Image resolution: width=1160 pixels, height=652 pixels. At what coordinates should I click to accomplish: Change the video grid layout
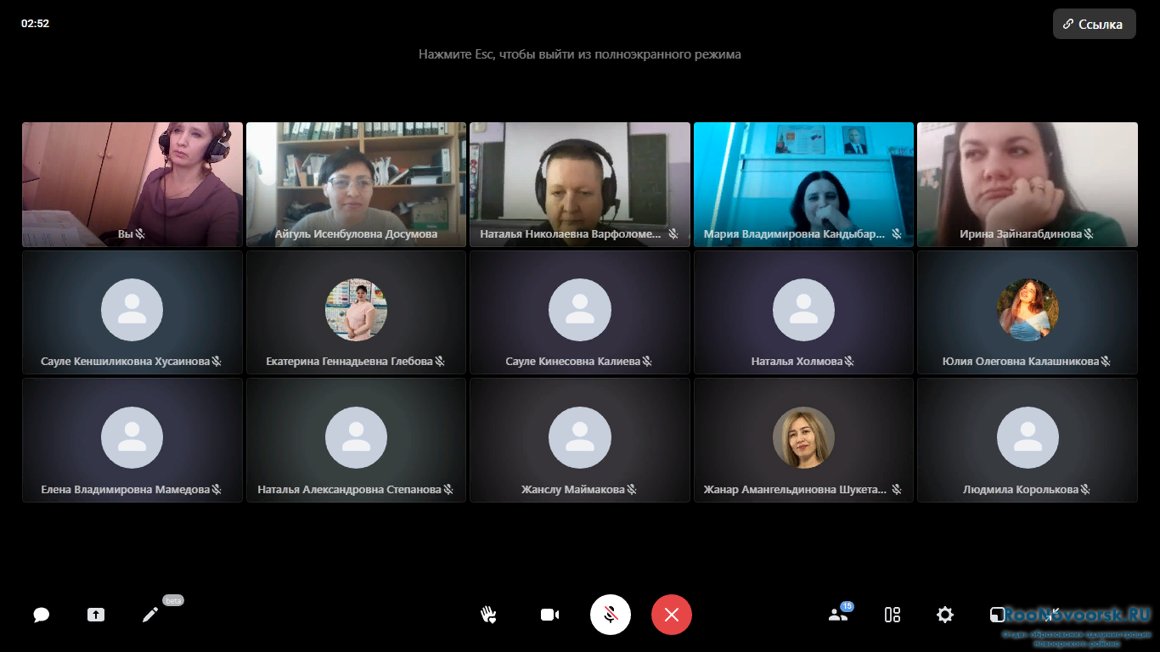coord(893,615)
